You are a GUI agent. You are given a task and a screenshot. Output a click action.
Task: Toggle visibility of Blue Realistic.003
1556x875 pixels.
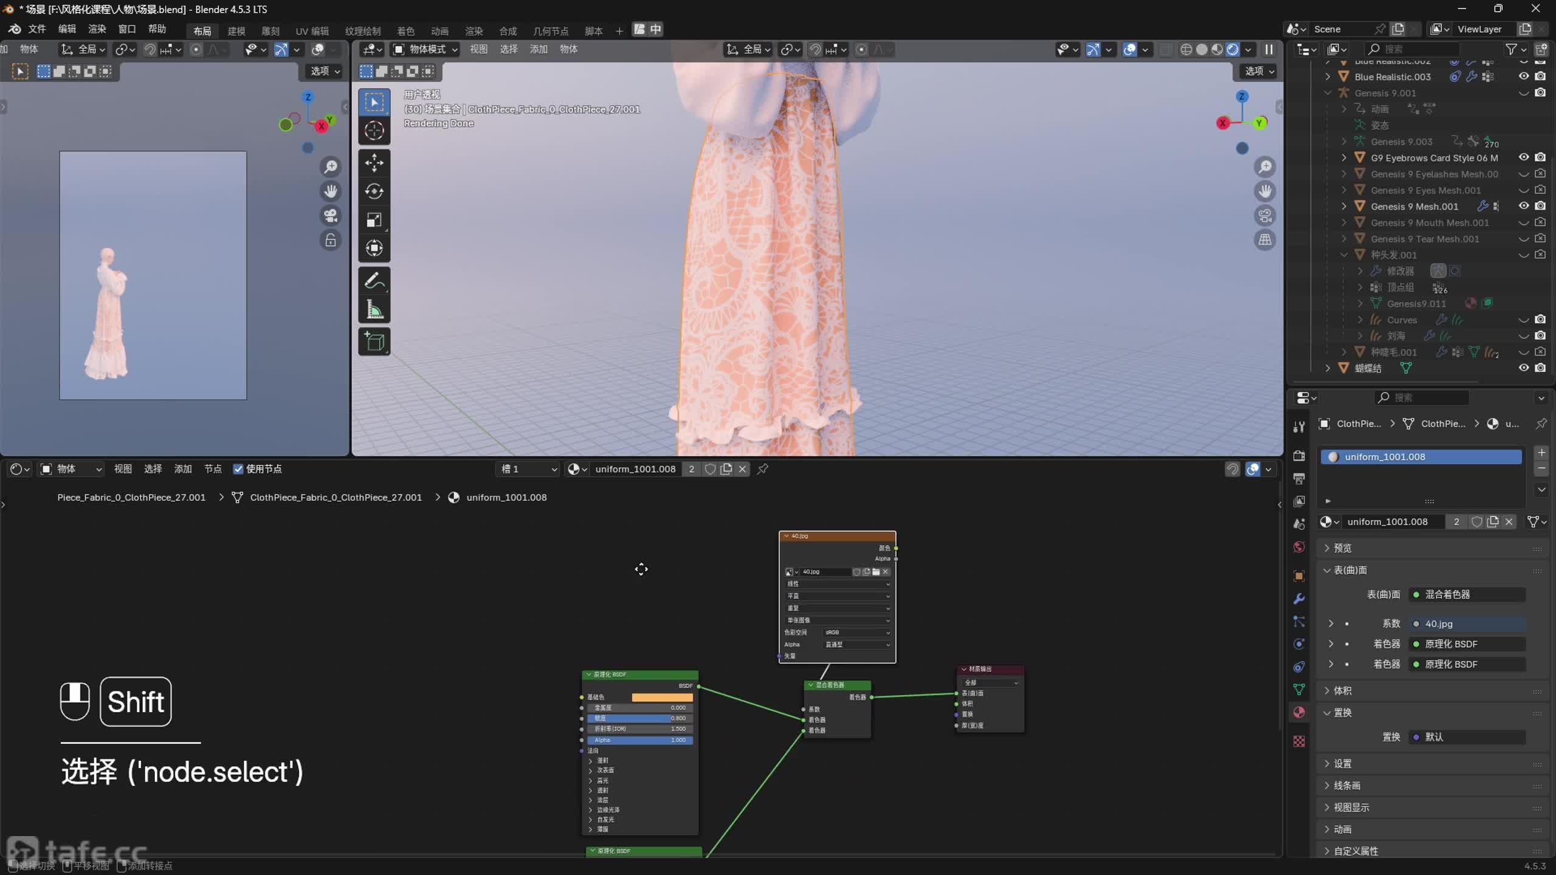click(x=1523, y=77)
